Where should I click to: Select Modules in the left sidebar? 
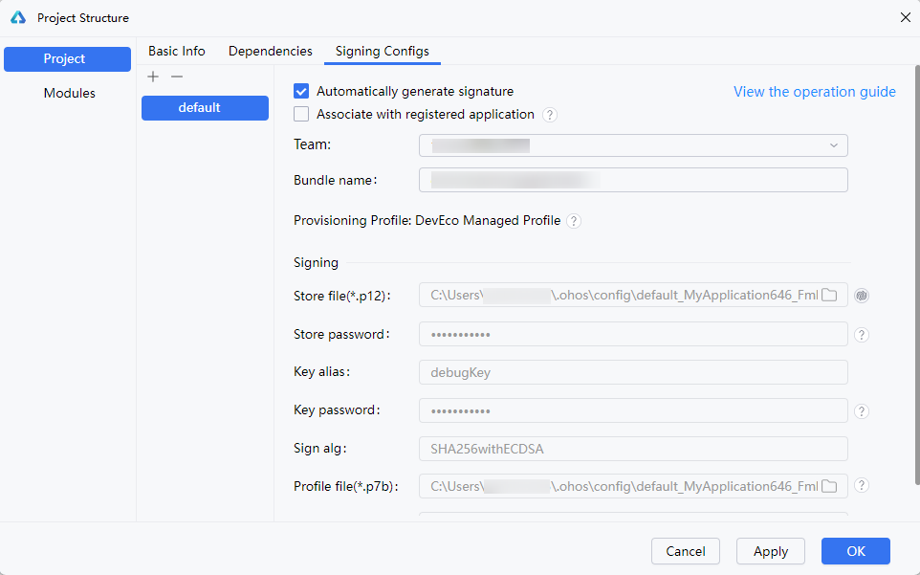[69, 94]
